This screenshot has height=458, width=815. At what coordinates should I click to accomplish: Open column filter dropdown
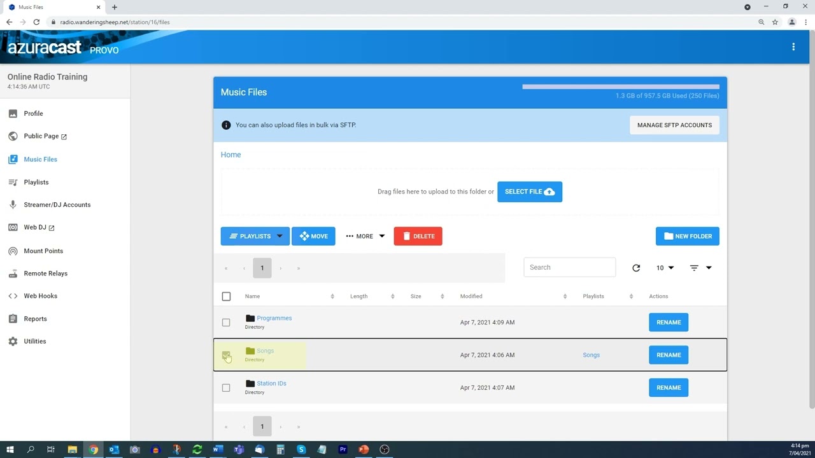pos(700,268)
